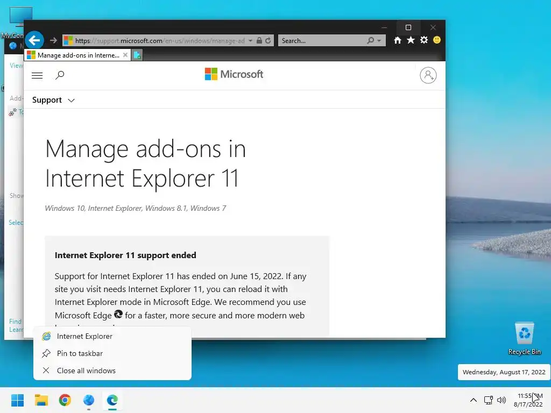Open a new tab button
The width and height of the screenshot is (551, 413).
(137, 55)
